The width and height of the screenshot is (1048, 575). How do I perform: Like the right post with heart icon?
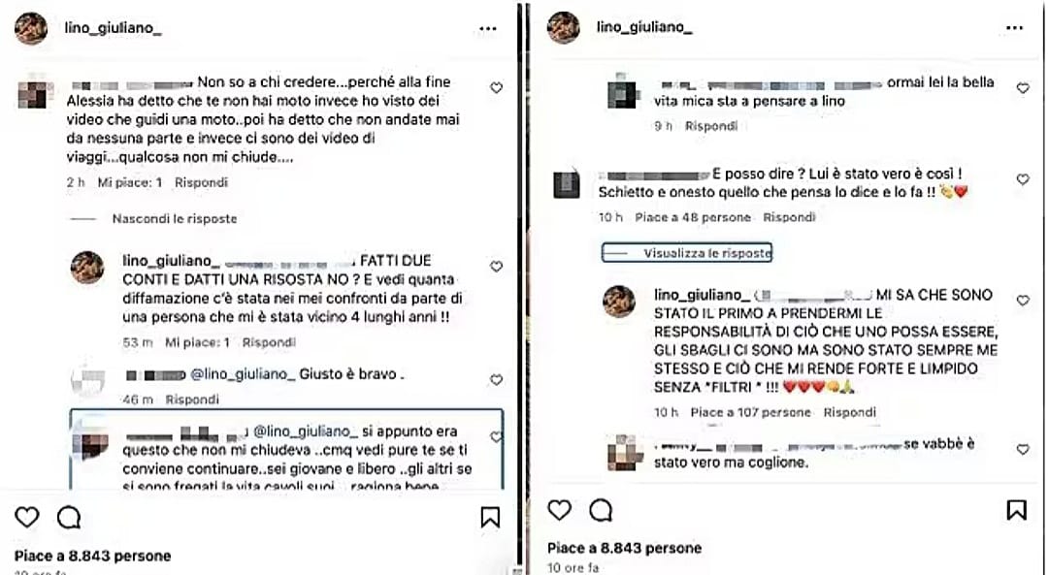click(560, 510)
